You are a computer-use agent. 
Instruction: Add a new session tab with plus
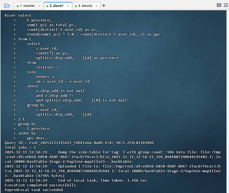[104, 6]
